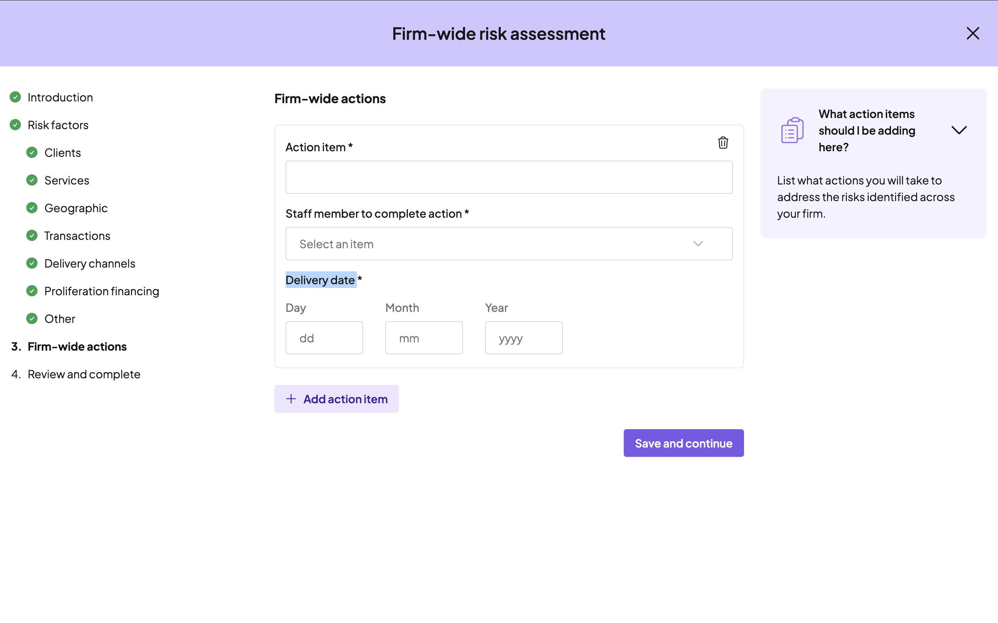Go to the Risk factors step
998x623 pixels.
(x=58, y=125)
